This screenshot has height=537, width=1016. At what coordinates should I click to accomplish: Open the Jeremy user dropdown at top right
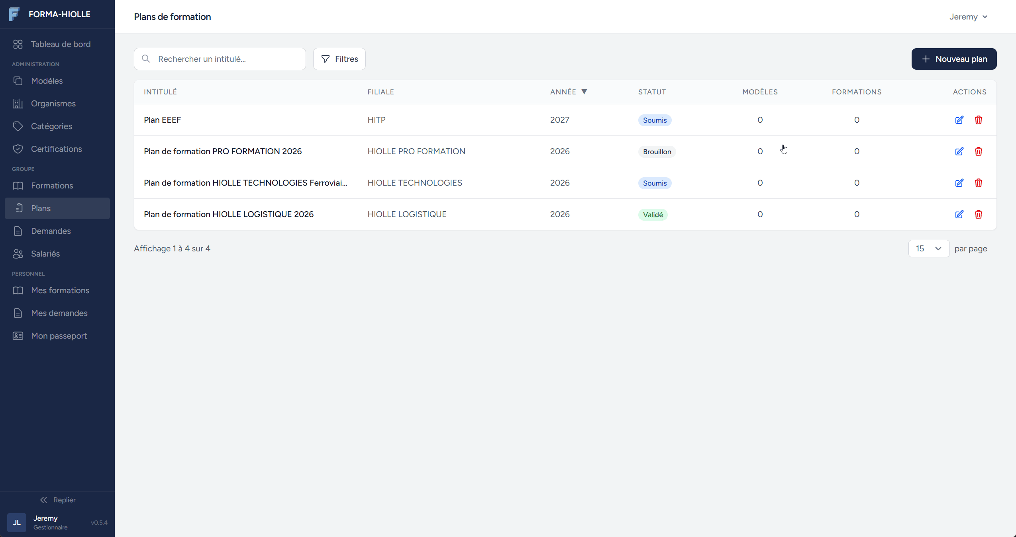(x=968, y=17)
